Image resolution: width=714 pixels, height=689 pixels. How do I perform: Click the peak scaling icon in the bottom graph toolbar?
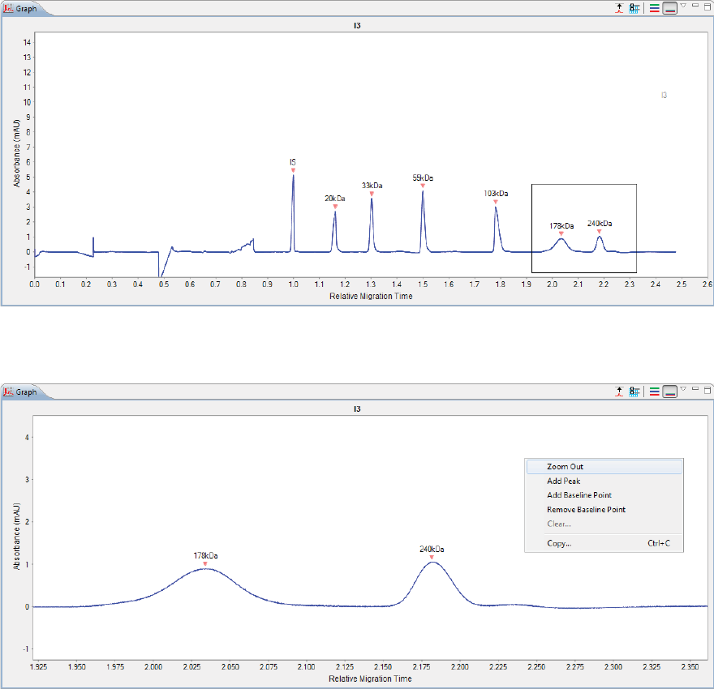(x=619, y=392)
